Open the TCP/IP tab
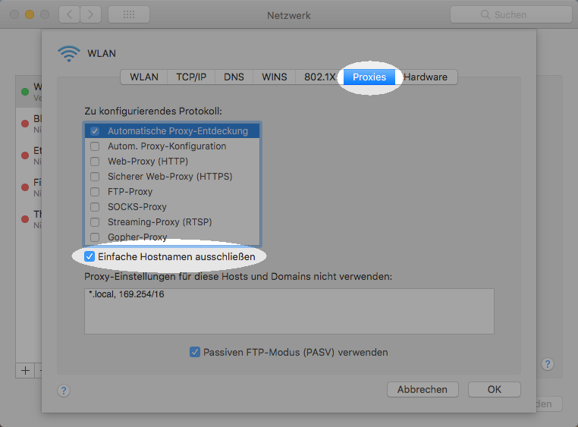The height and width of the screenshot is (427, 578). [191, 77]
